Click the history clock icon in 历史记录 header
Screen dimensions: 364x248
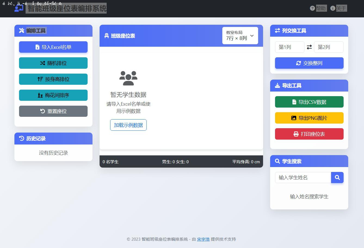pyautogui.click(x=22, y=139)
